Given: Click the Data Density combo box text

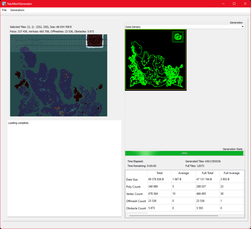Looking at the screenshot, I should point(133,27).
